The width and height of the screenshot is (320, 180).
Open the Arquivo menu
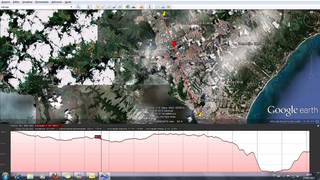tap(6, 2)
